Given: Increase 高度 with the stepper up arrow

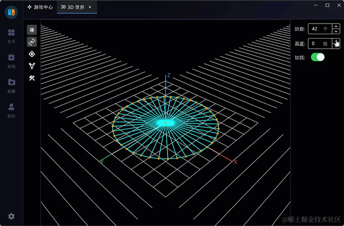Looking at the screenshot, I should pyautogui.click(x=336, y=41).
